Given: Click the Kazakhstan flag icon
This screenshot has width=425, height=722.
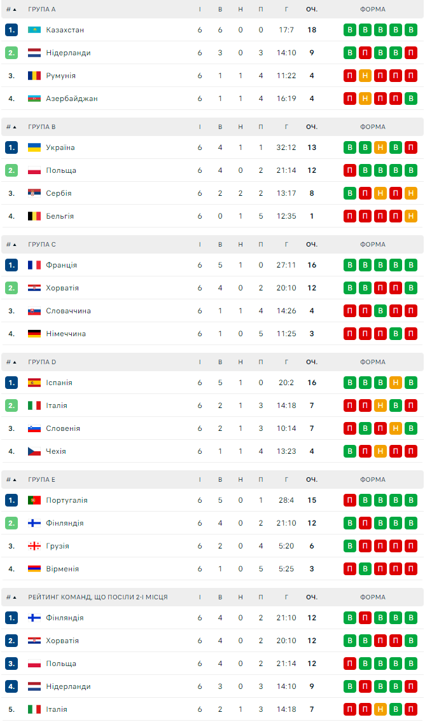Looking at the screenshot, I should pos(34,30).
